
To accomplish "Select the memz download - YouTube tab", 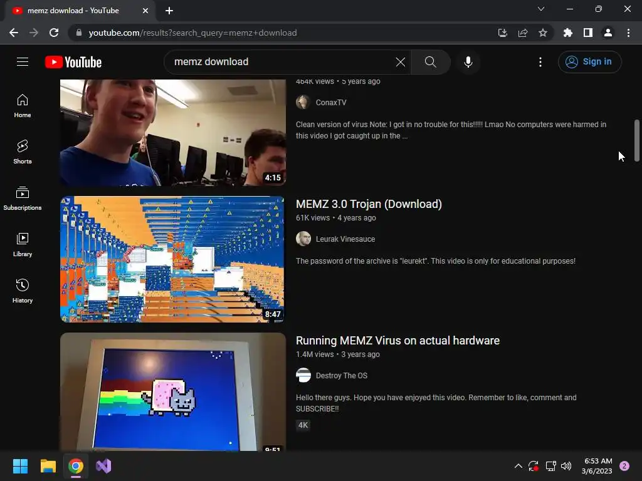I will pos(80,11).
